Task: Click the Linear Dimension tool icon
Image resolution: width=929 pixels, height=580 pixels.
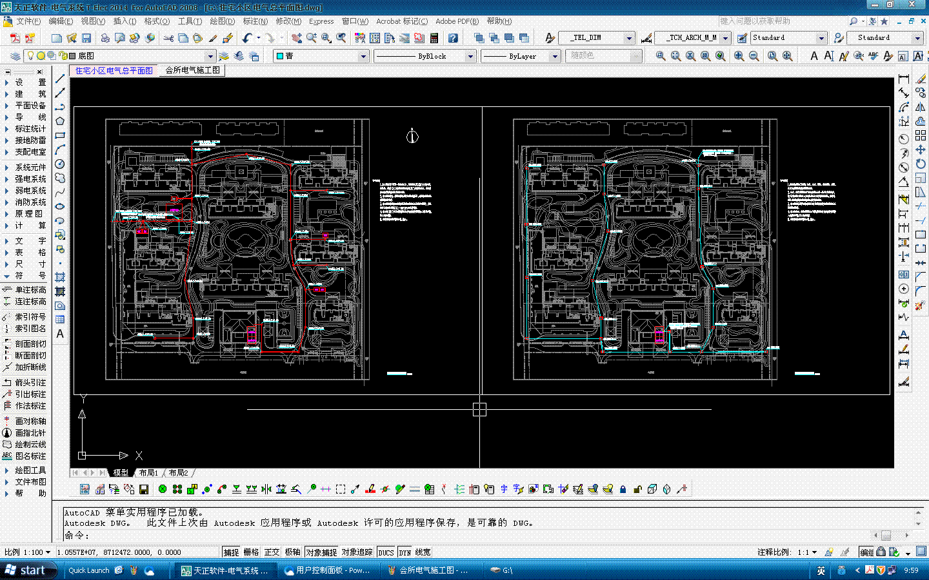Action: pyautogui.click(x=904, y=79)
